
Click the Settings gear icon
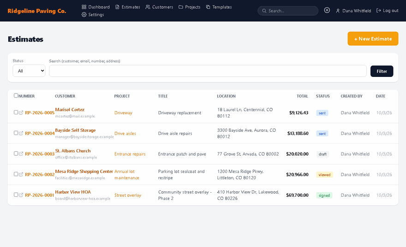click(84, 14)
